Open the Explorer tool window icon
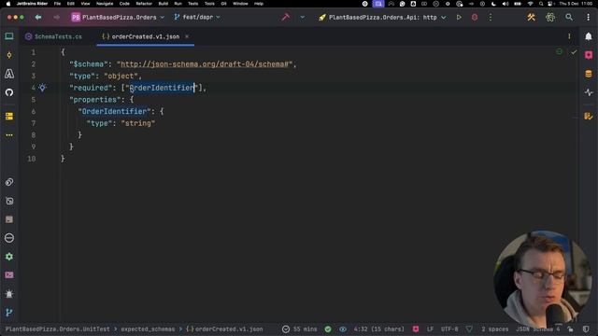The height and width of the screenshot is (336, 598). click(x=9, y=36)
